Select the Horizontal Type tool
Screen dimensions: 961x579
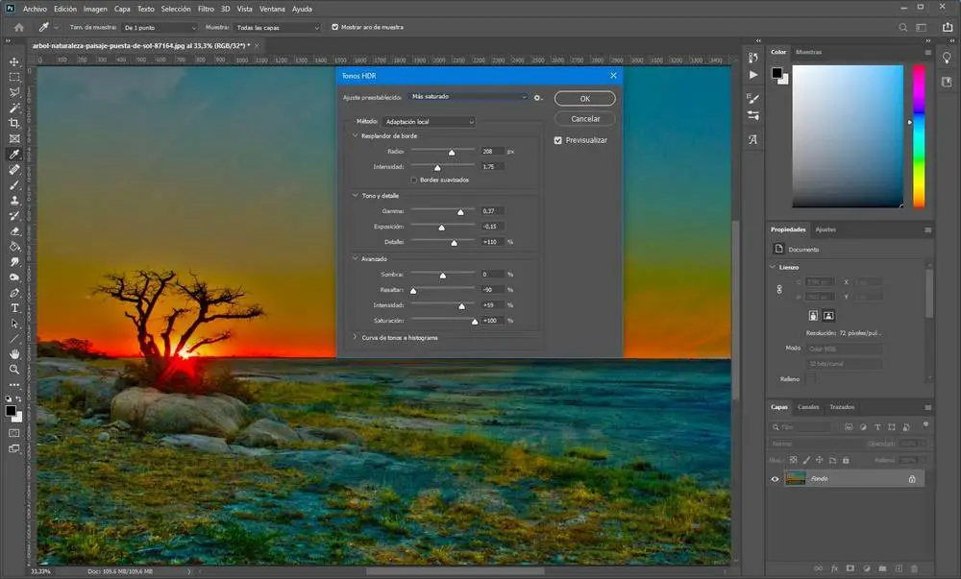pos(14,307)
